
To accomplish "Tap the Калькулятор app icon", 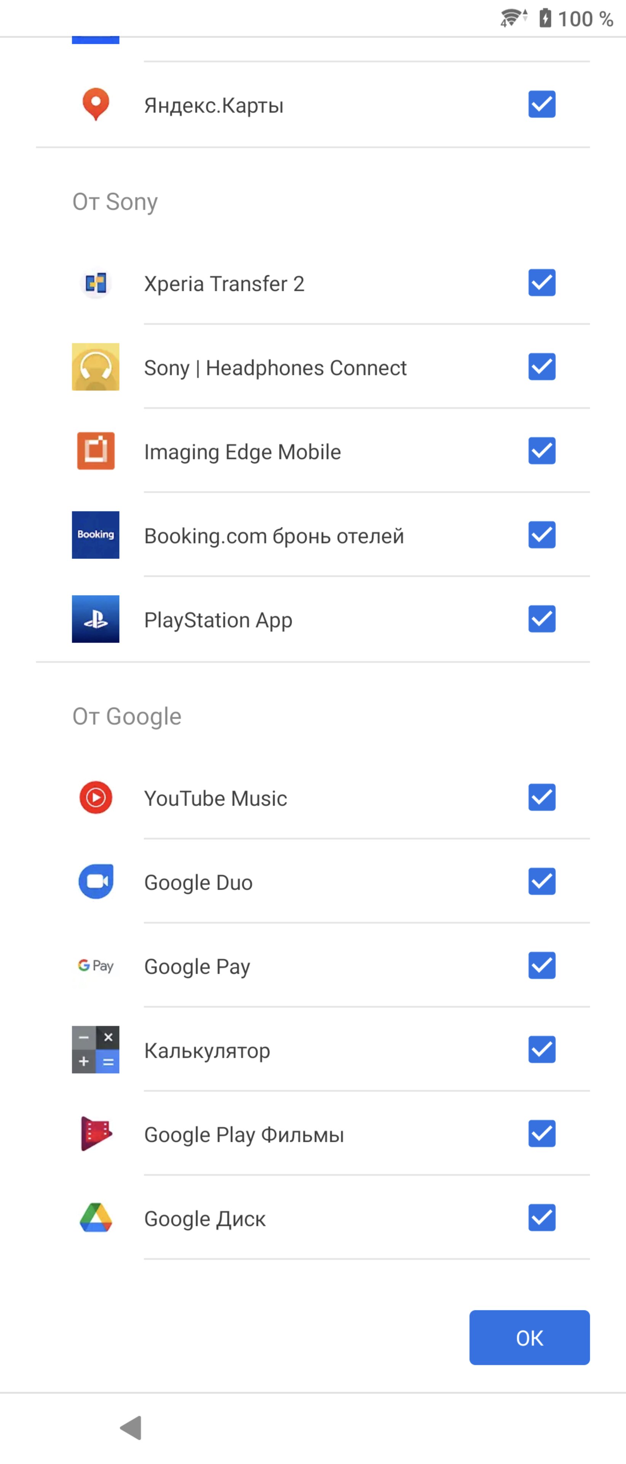I will 95,1050.
